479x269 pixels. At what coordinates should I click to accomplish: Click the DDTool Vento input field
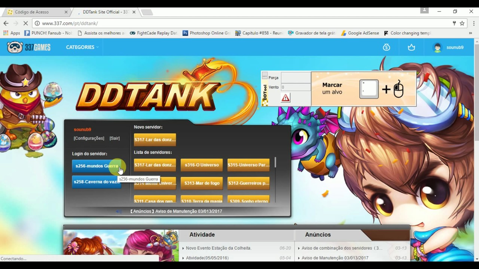point(296,87)
